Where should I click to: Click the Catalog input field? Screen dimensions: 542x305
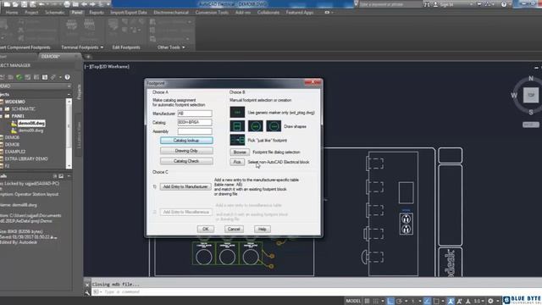(x=195, y=122)
